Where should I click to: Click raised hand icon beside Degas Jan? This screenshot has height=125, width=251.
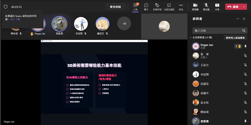(x=240, y=46)
